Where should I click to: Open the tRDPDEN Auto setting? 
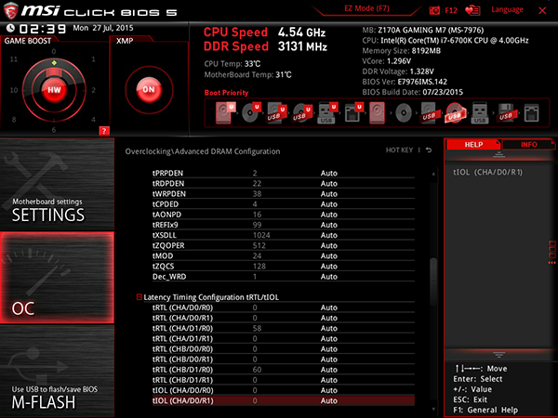(x=329, y=183)
